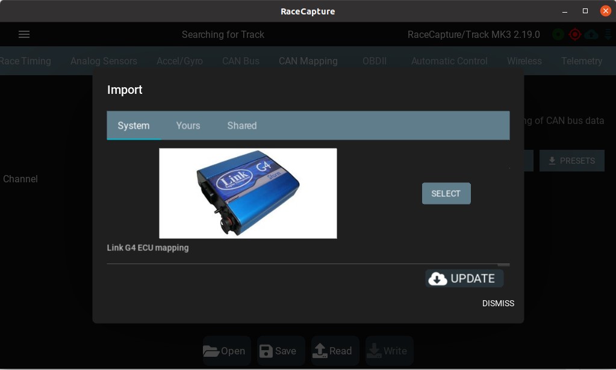The image size is (616, 370).
Task: Open the Automatic Control section
Action: point(449,61)
